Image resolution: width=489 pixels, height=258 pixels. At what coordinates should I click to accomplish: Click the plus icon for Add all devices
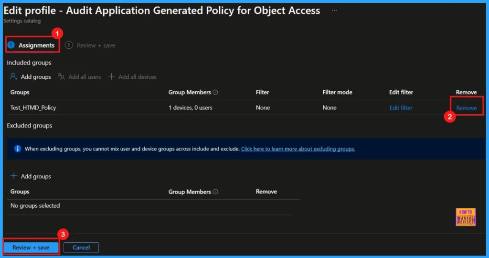111,76
